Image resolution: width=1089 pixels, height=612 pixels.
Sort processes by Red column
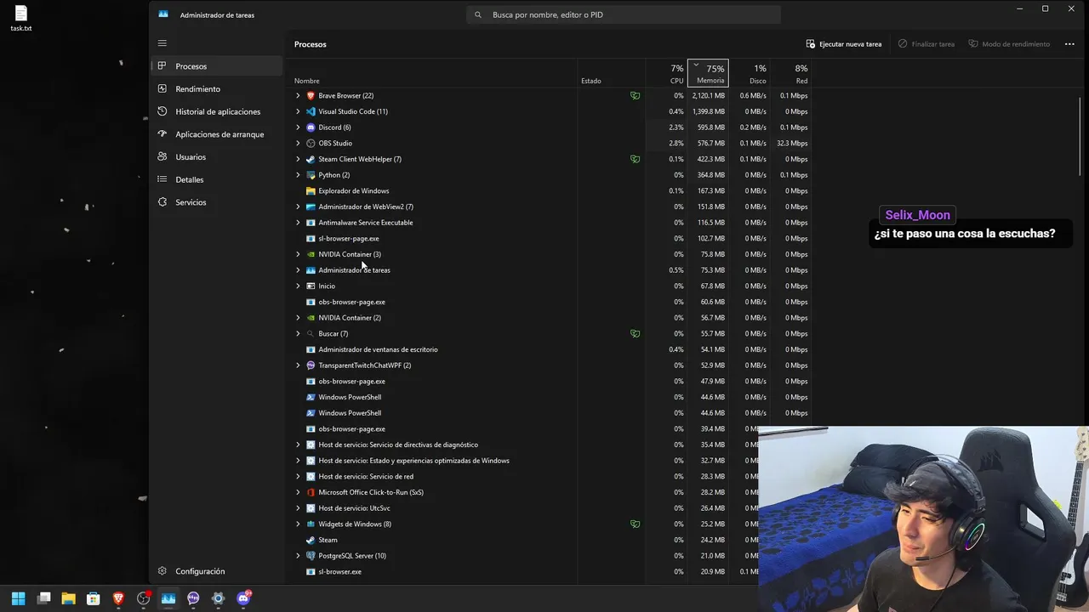coord(791,73)
